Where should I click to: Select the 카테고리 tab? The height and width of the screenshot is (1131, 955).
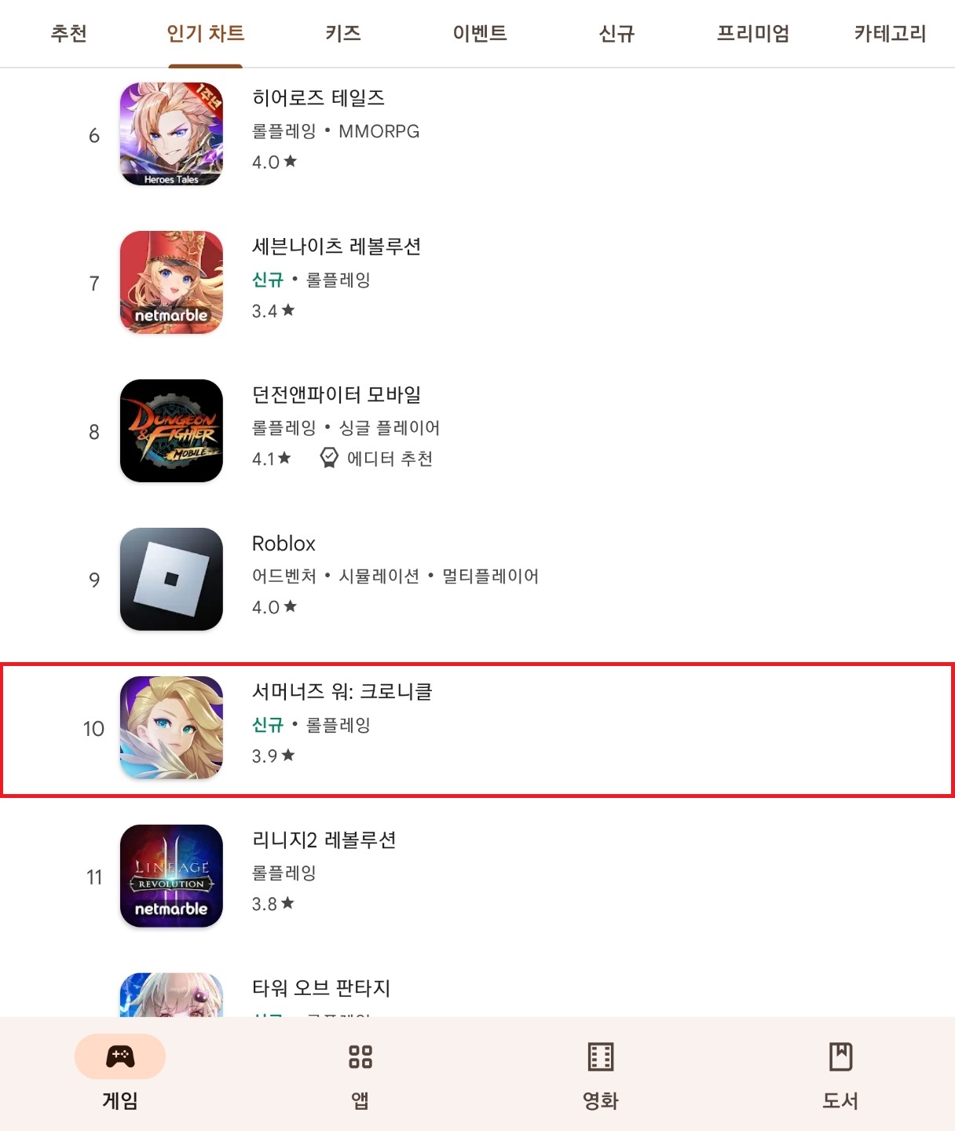pyautogui.click(x=890, y=33)
